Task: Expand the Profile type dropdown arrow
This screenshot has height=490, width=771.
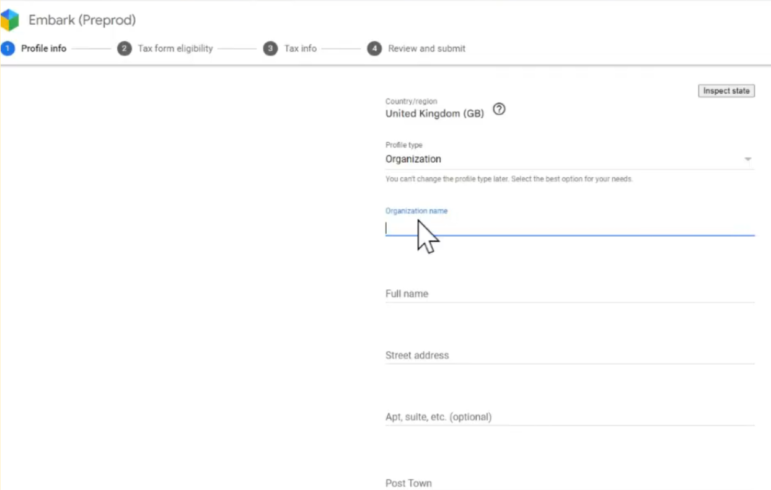Action: click(747, 159)
